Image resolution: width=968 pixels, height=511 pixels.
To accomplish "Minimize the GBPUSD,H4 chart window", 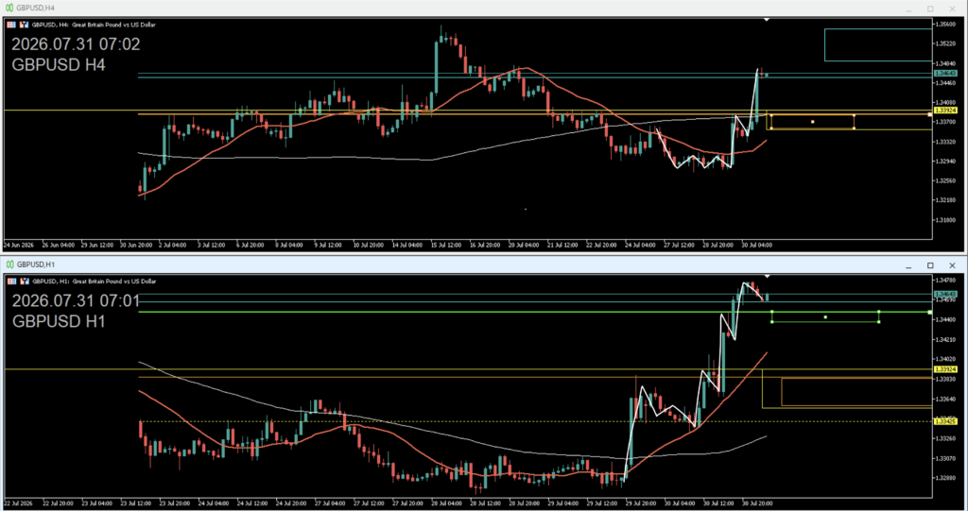I will 908,9.
